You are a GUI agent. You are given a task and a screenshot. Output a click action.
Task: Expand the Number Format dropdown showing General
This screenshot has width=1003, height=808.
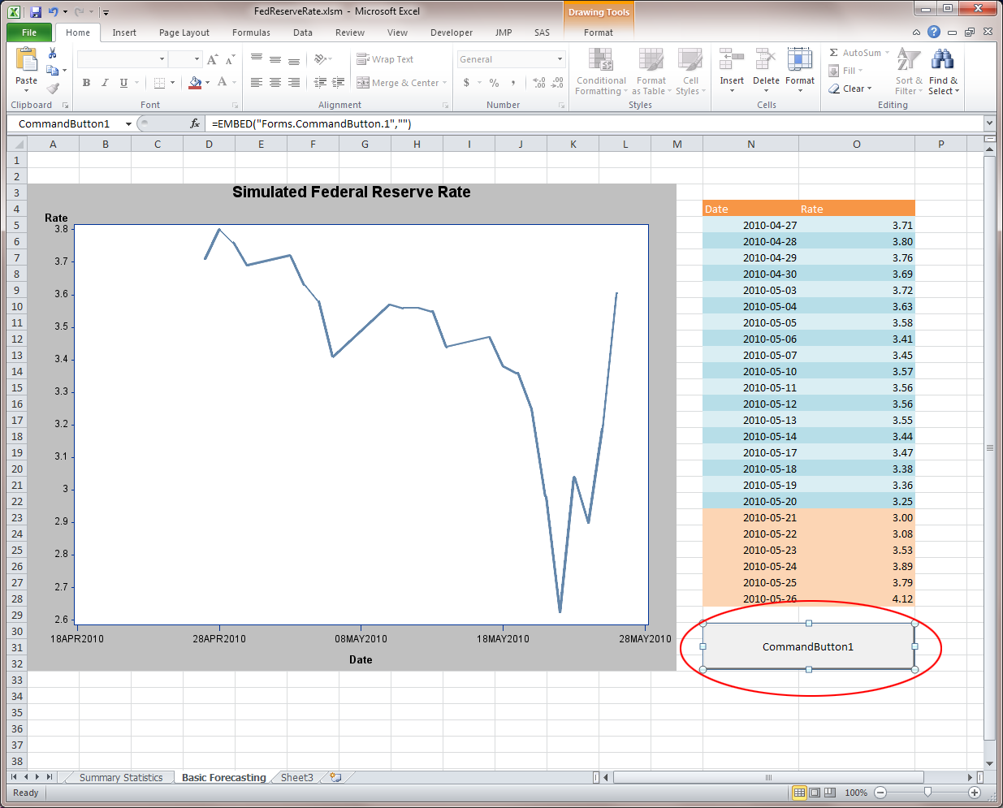pyautogui.click(x=560, y=59)
